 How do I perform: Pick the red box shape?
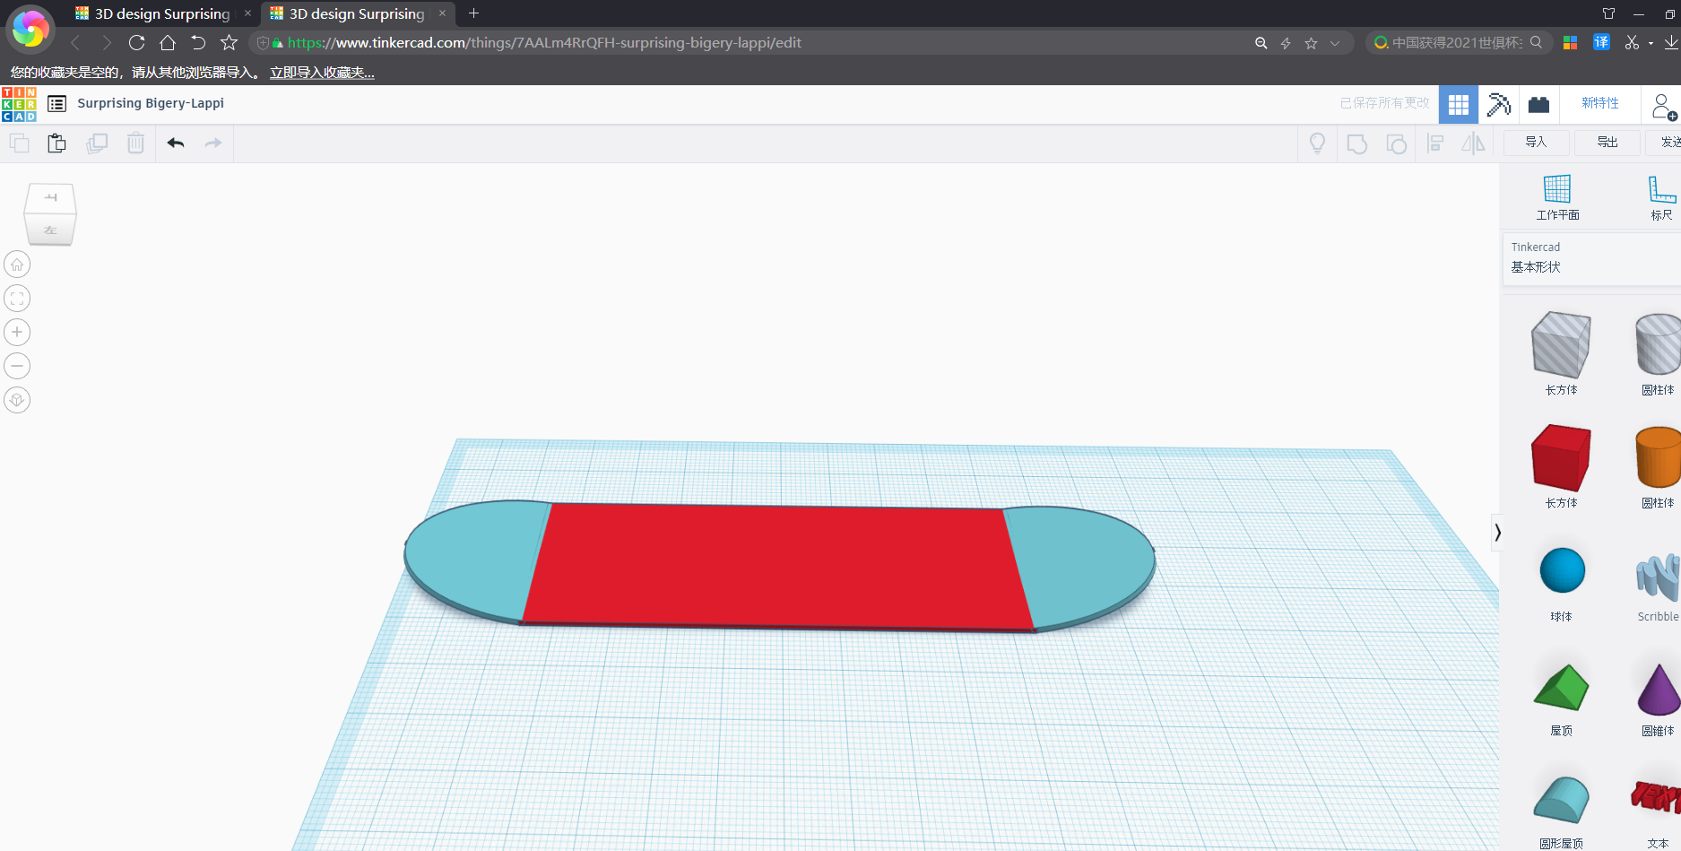pyautogui.click(x=1561, y=457)
